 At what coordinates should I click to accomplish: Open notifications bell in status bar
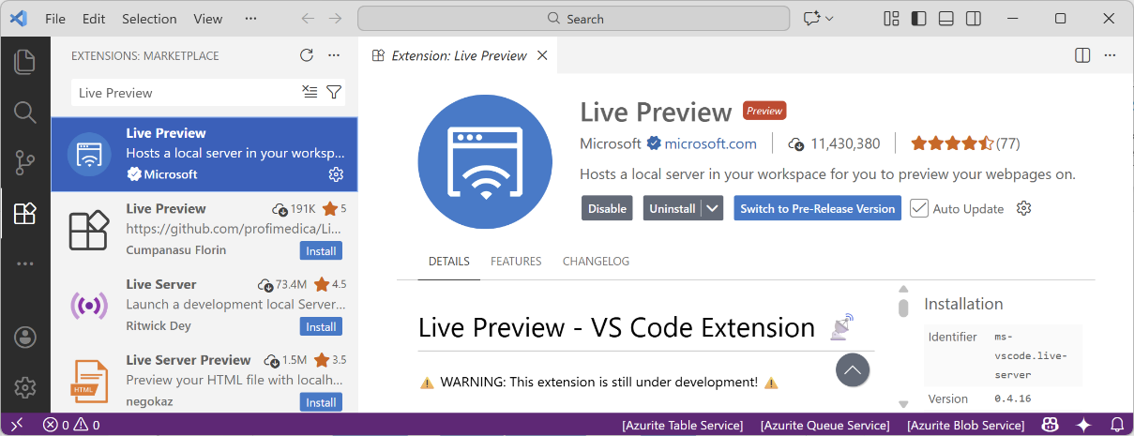1116,425
